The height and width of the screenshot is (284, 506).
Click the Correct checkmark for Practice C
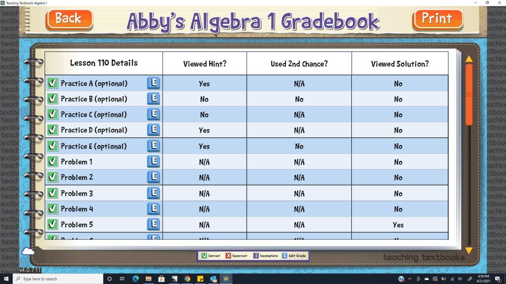(x=52, y=114)
